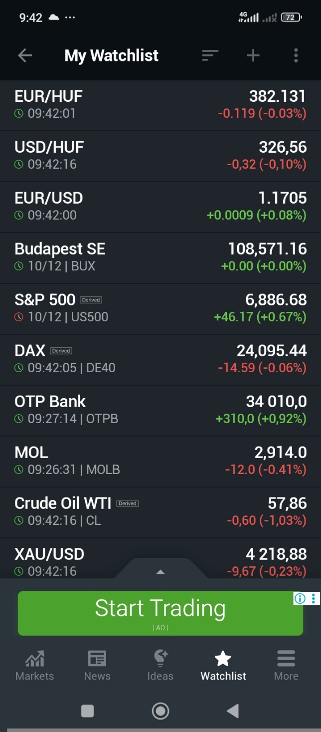Open the News tab
Image resolution: width=321 pixels, height=732 pixels.
point(97,666)
